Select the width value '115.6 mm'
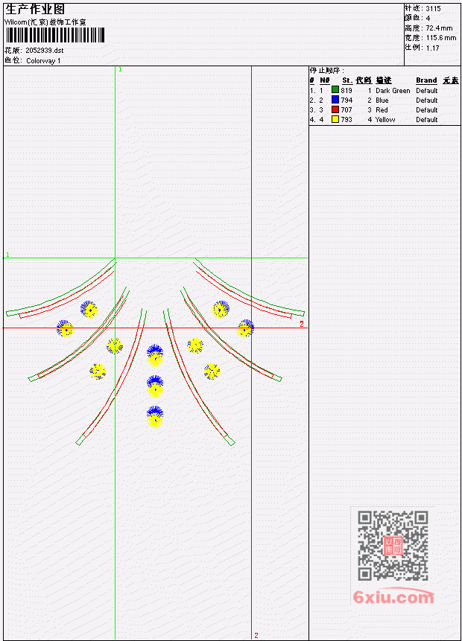Screen dimensions: 462x641 tap(441, 38)
